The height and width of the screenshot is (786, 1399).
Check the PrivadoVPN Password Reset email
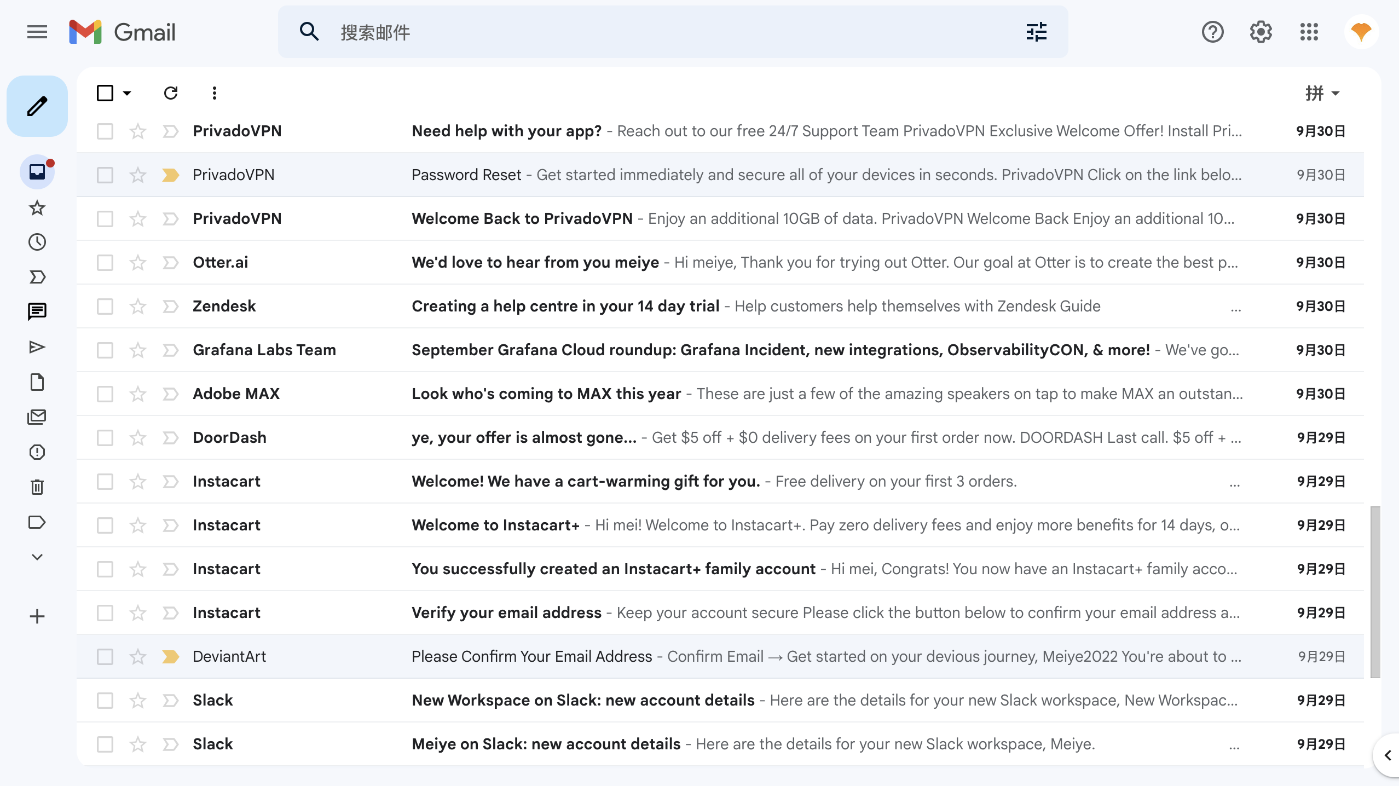[105, 175]
